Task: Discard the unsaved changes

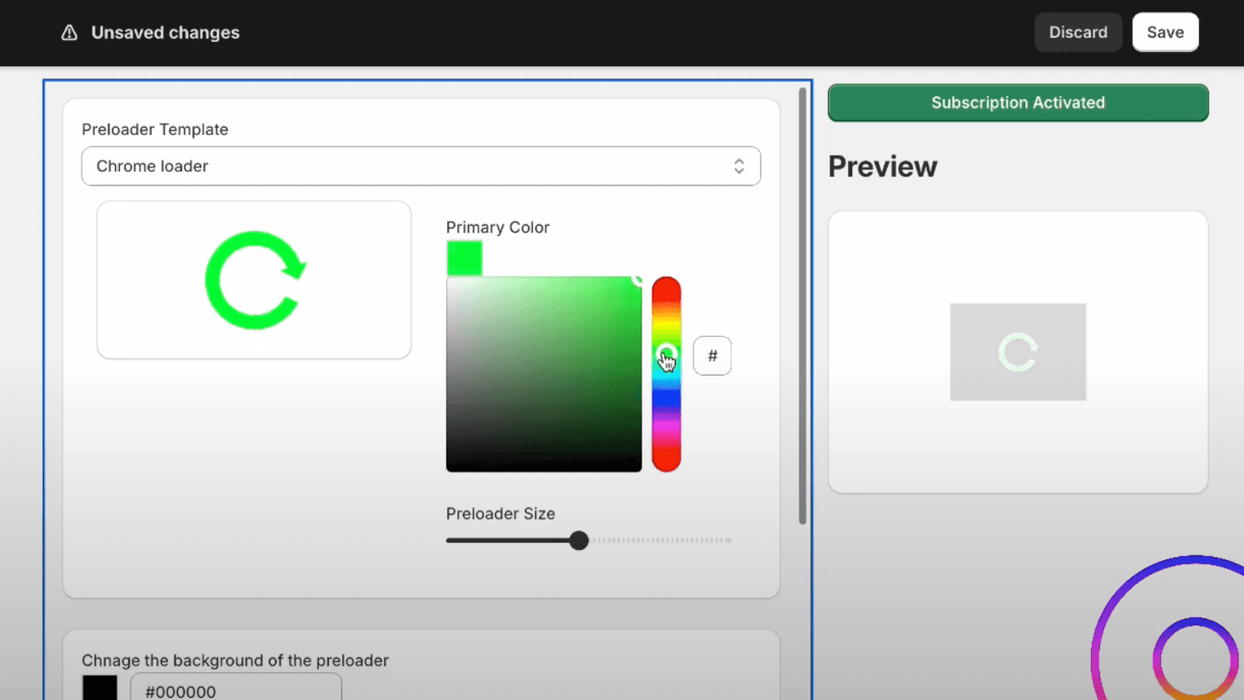Action: click(x=1078, y=33)
